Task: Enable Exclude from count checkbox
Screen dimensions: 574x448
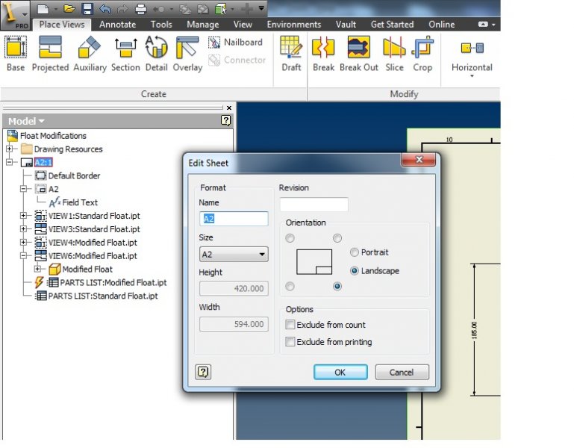Action: [x=290, y=325]
